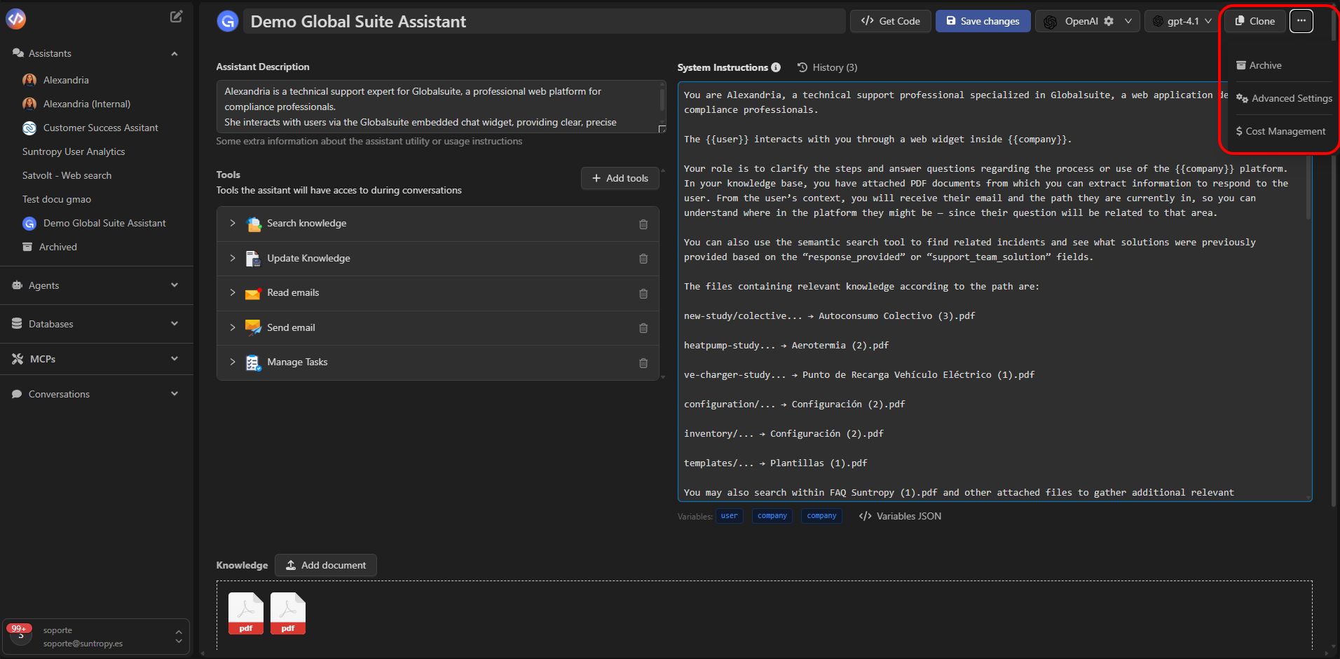1340x659 pixels.
Task: Click the MCPs wrench icon in sidebar
Action: 16,358
